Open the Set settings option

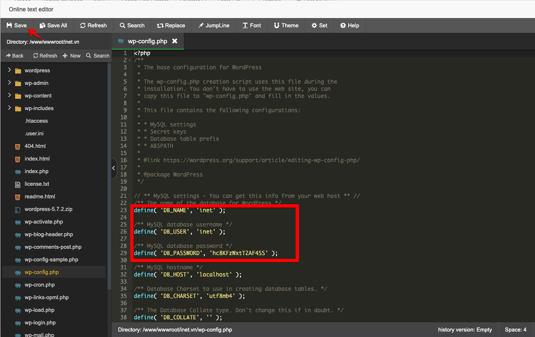[319, 25]
